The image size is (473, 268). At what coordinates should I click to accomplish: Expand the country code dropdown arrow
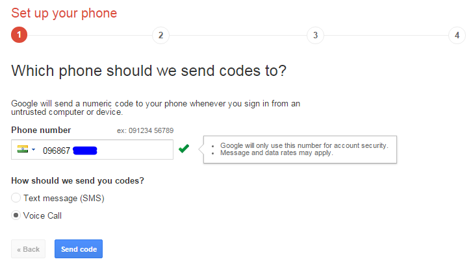click(x=33, y=150)
